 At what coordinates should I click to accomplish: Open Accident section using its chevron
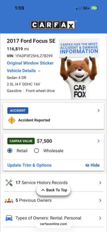[x=99, y=110]
